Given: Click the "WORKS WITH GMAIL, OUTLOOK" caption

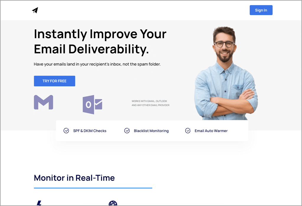Looking at the screenshot, I should 151,103.
